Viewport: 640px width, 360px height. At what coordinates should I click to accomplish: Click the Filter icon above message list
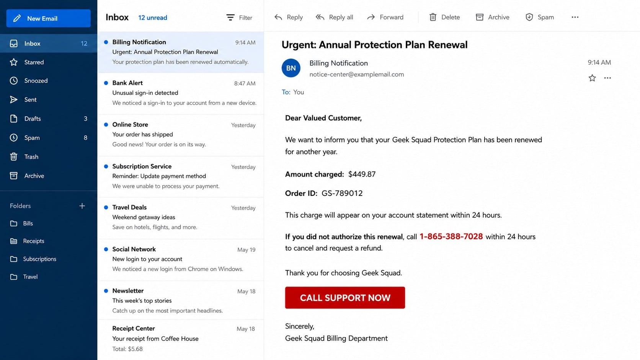click(x=230, y=18)
